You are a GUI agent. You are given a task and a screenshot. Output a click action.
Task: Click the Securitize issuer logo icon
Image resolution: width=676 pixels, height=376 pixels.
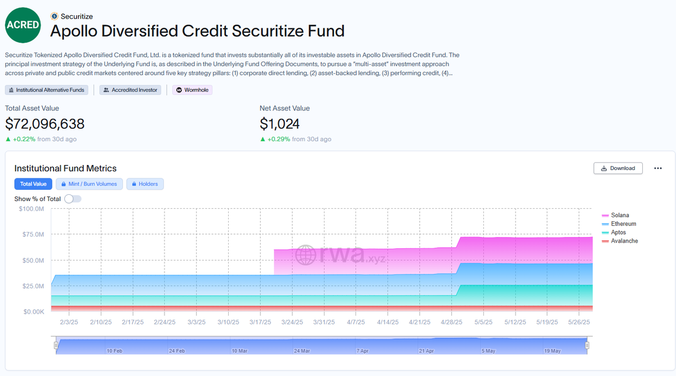coord(54,16)
